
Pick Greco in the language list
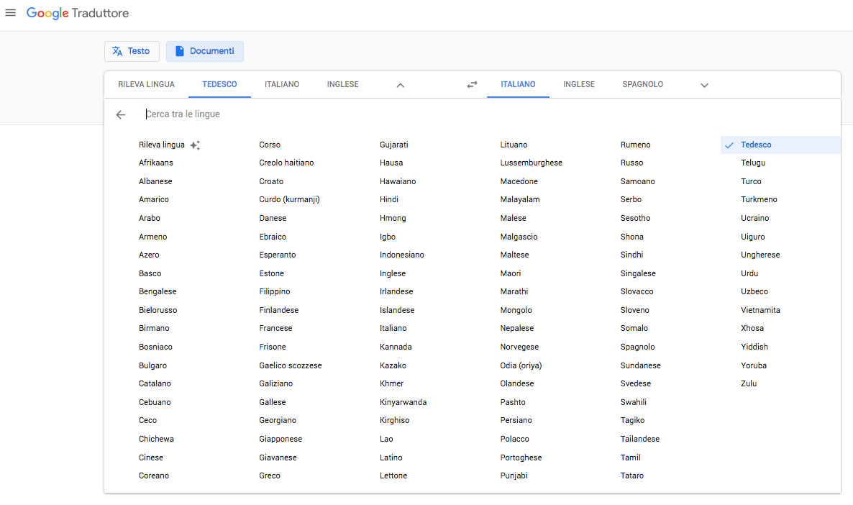tap(269, 476)
